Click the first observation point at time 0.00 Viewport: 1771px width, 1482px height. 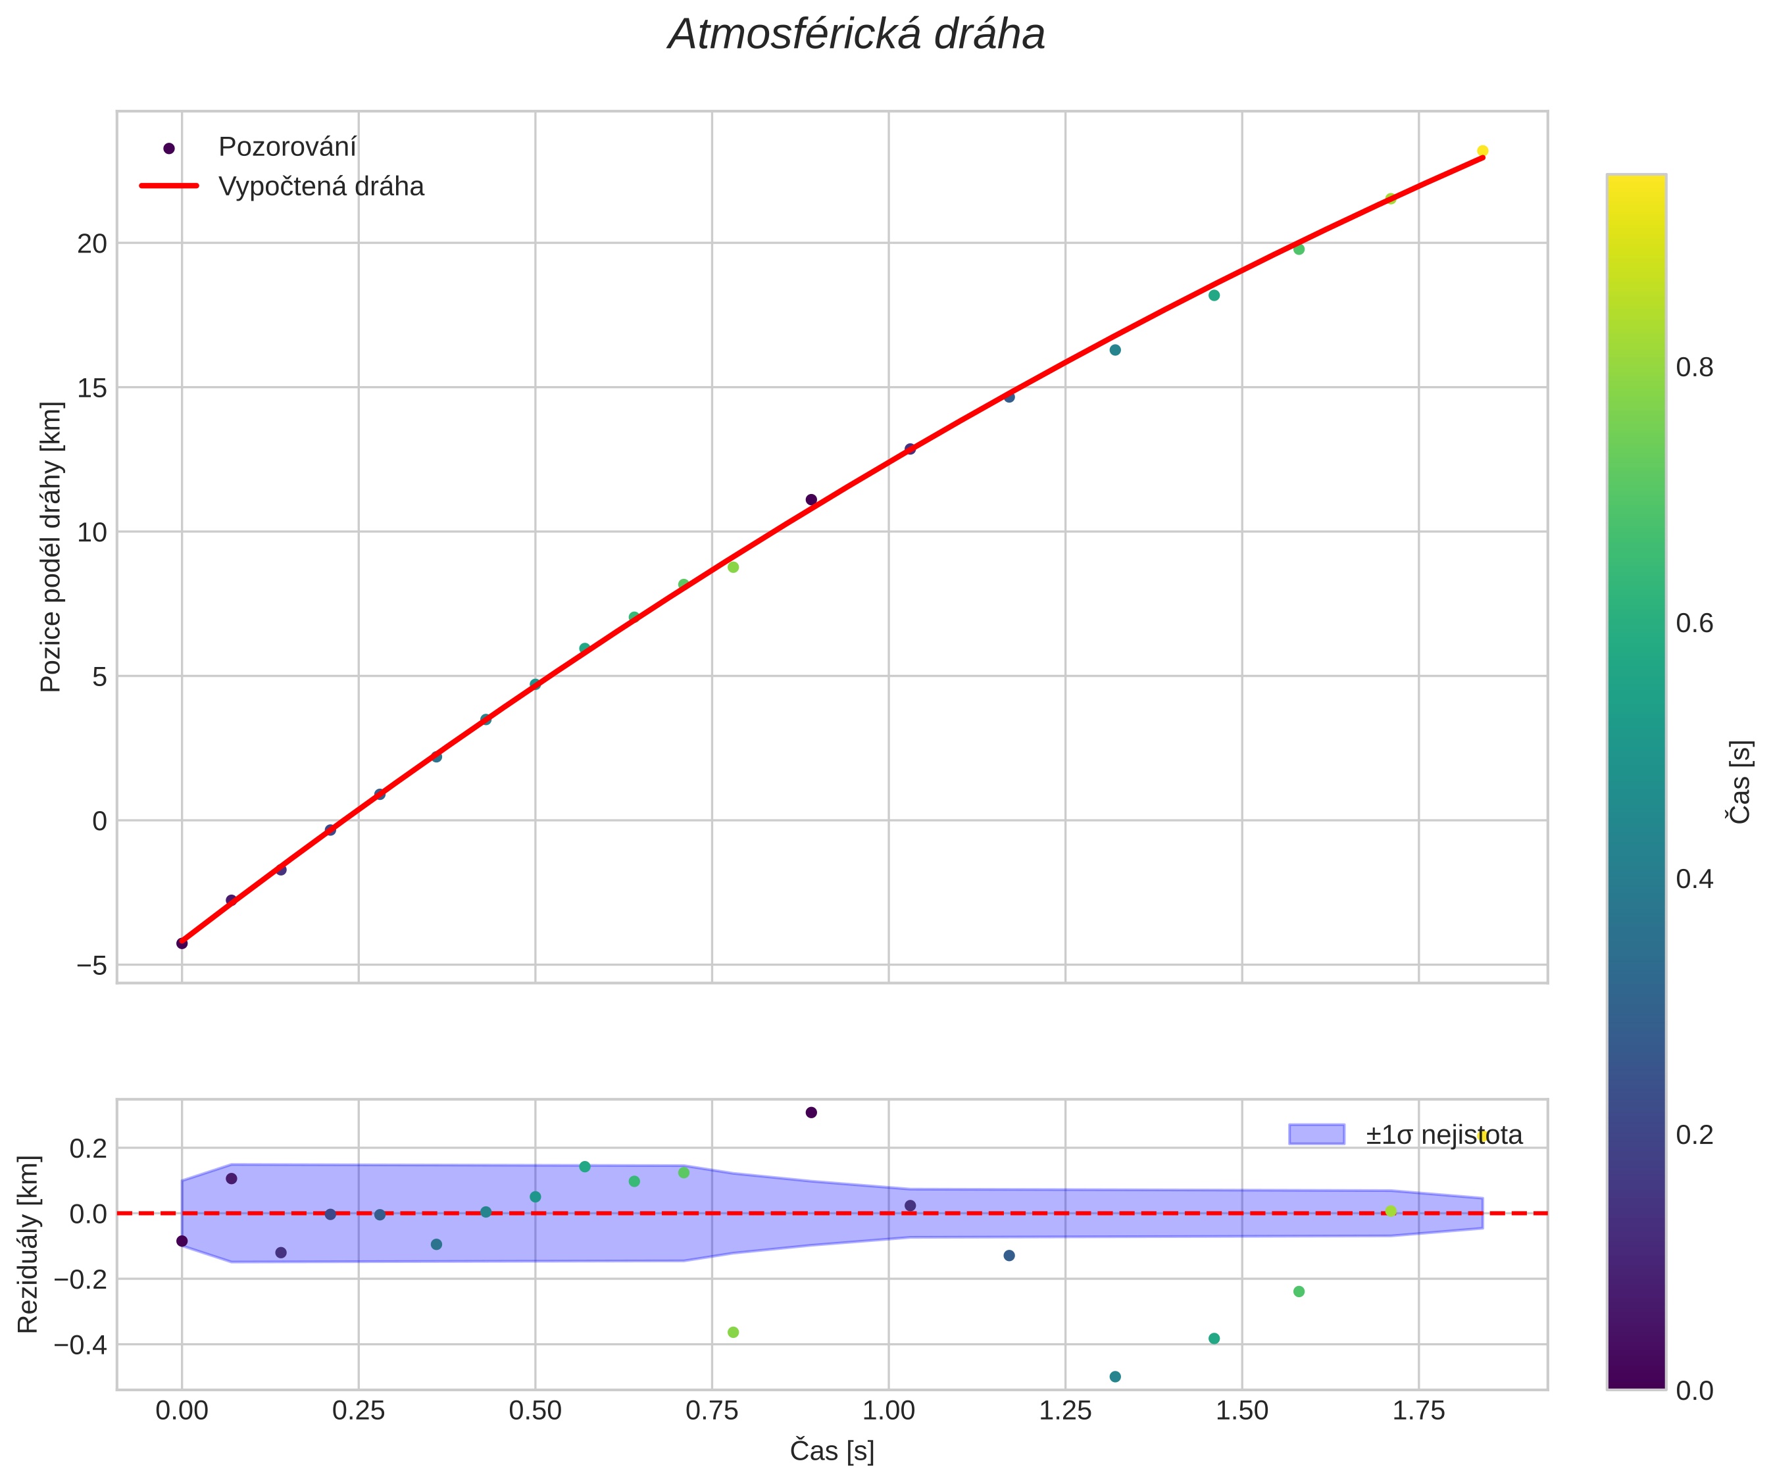(x=182, y=943)
